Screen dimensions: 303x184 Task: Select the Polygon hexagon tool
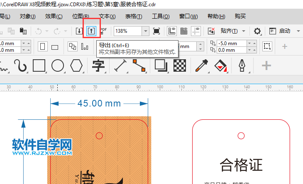tap(76, 65)
